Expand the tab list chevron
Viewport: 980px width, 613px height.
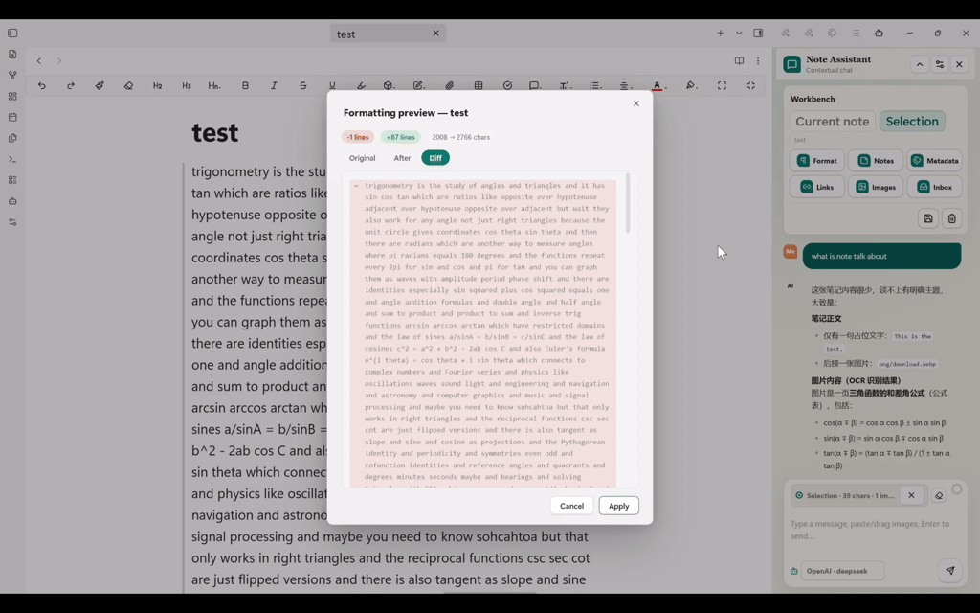point(739,34)
